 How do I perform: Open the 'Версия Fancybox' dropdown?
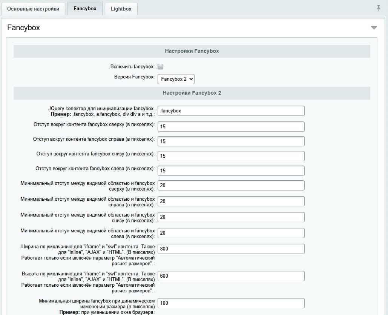click(176, 79)
